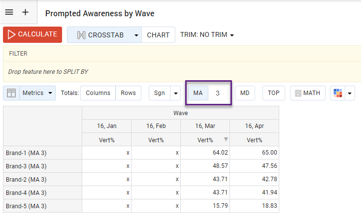Viewport: 361px width, 223px height.
Task: Click the 64.02 cell for Brand-1
Action: coord(205,153)
